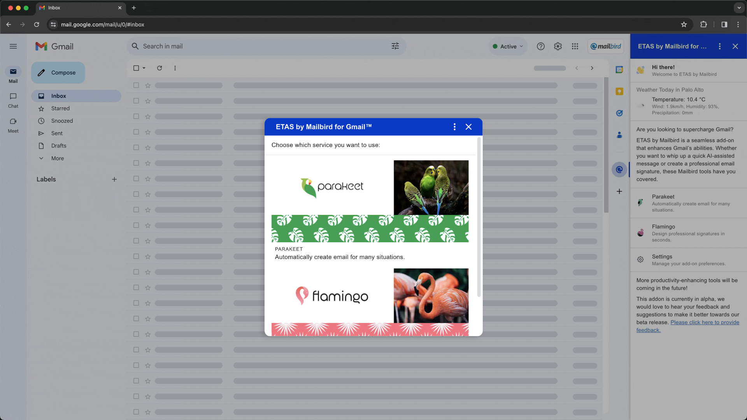Open dialog three-dot options menu
Image resolution: width=747 pixels, height=420 pixels.
454,127
